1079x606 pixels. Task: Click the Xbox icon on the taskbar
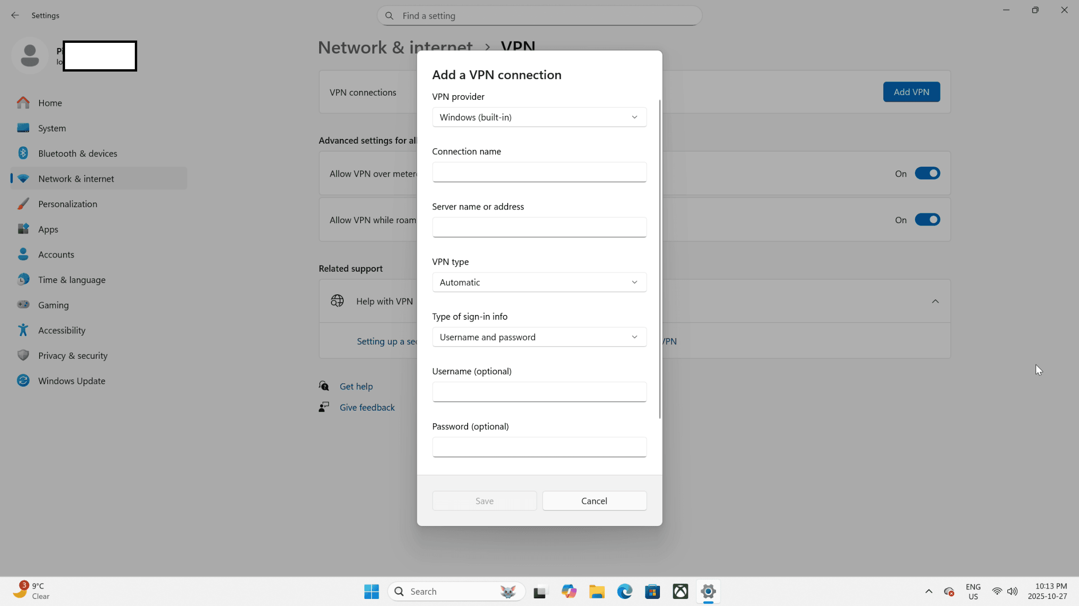point(680,591)
